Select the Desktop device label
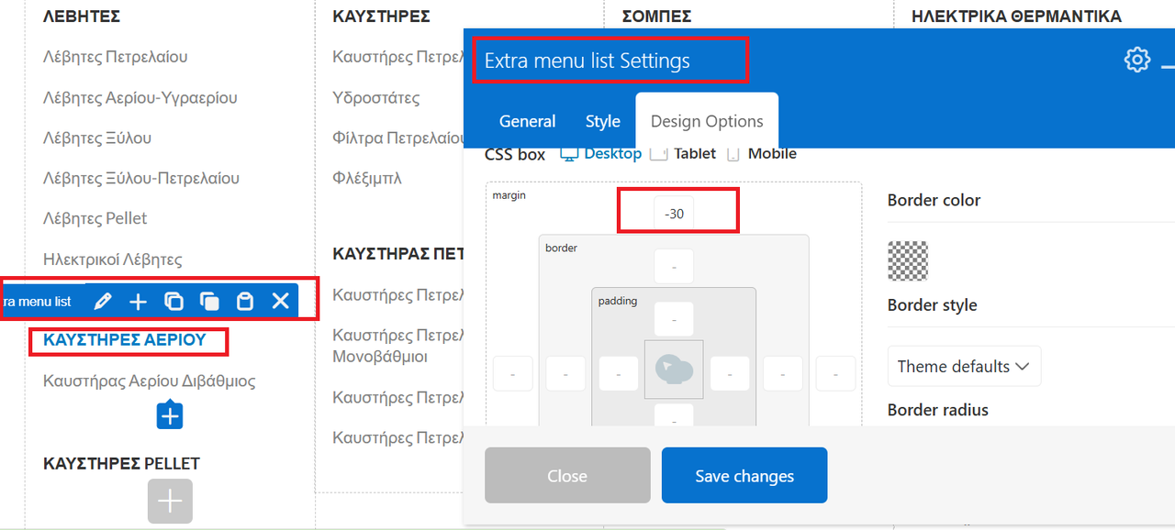Screen dimensions: 1175x530 pos(612,153)
